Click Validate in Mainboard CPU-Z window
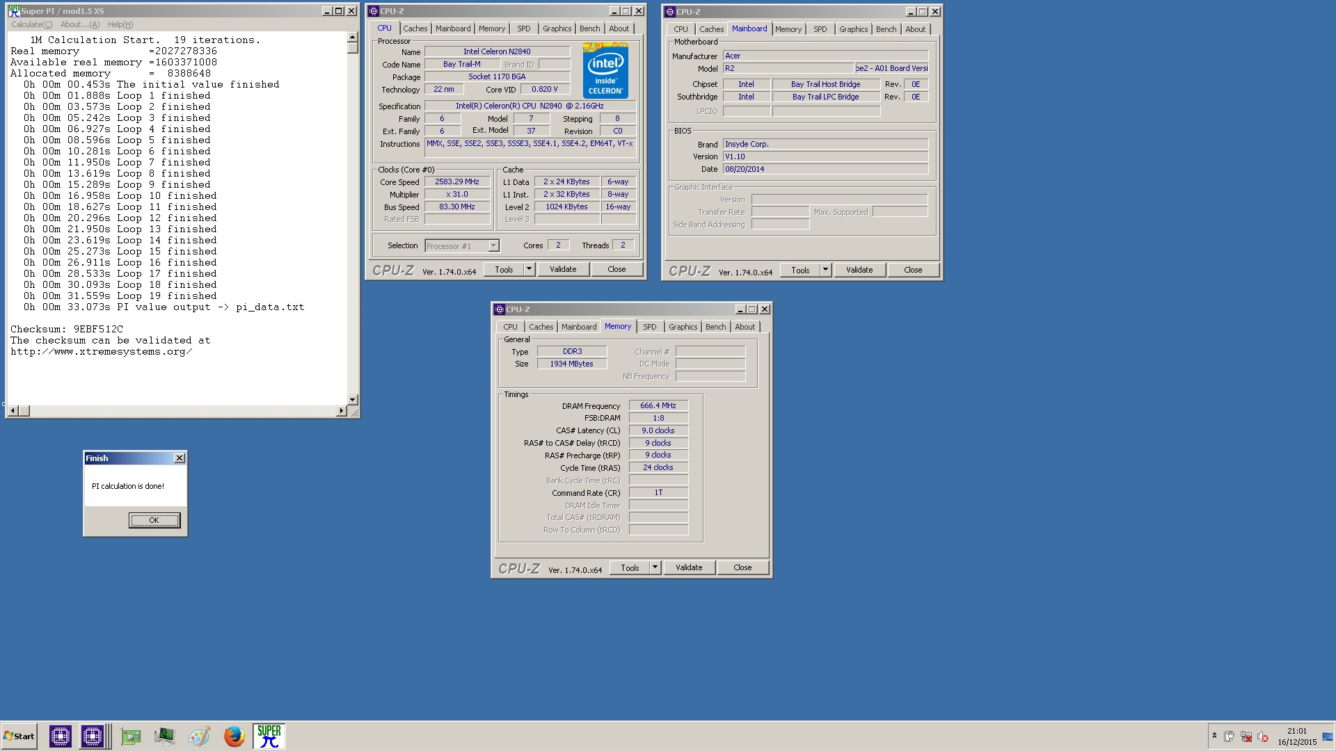This screenshot has height=751, width=1336. coord(859,270)
